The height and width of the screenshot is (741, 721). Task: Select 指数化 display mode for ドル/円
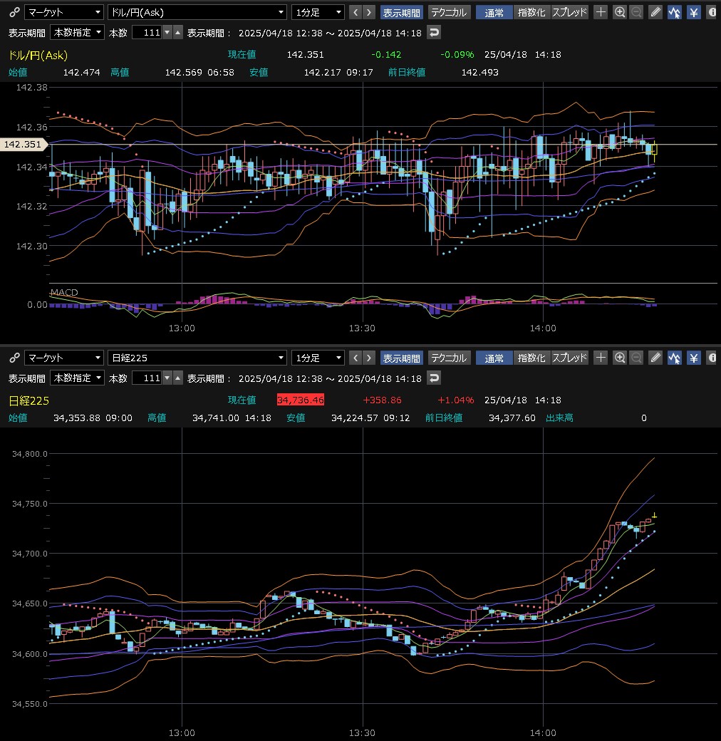pyautogui.click(x=531, y=12)
